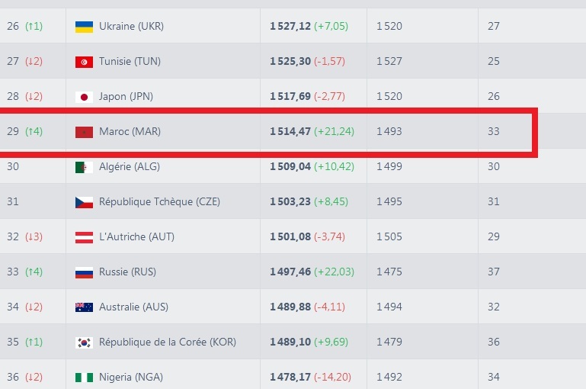
Task: Select the Nigeria (NGA) row name
Action: pyautogui.click(x=130, y=378)
